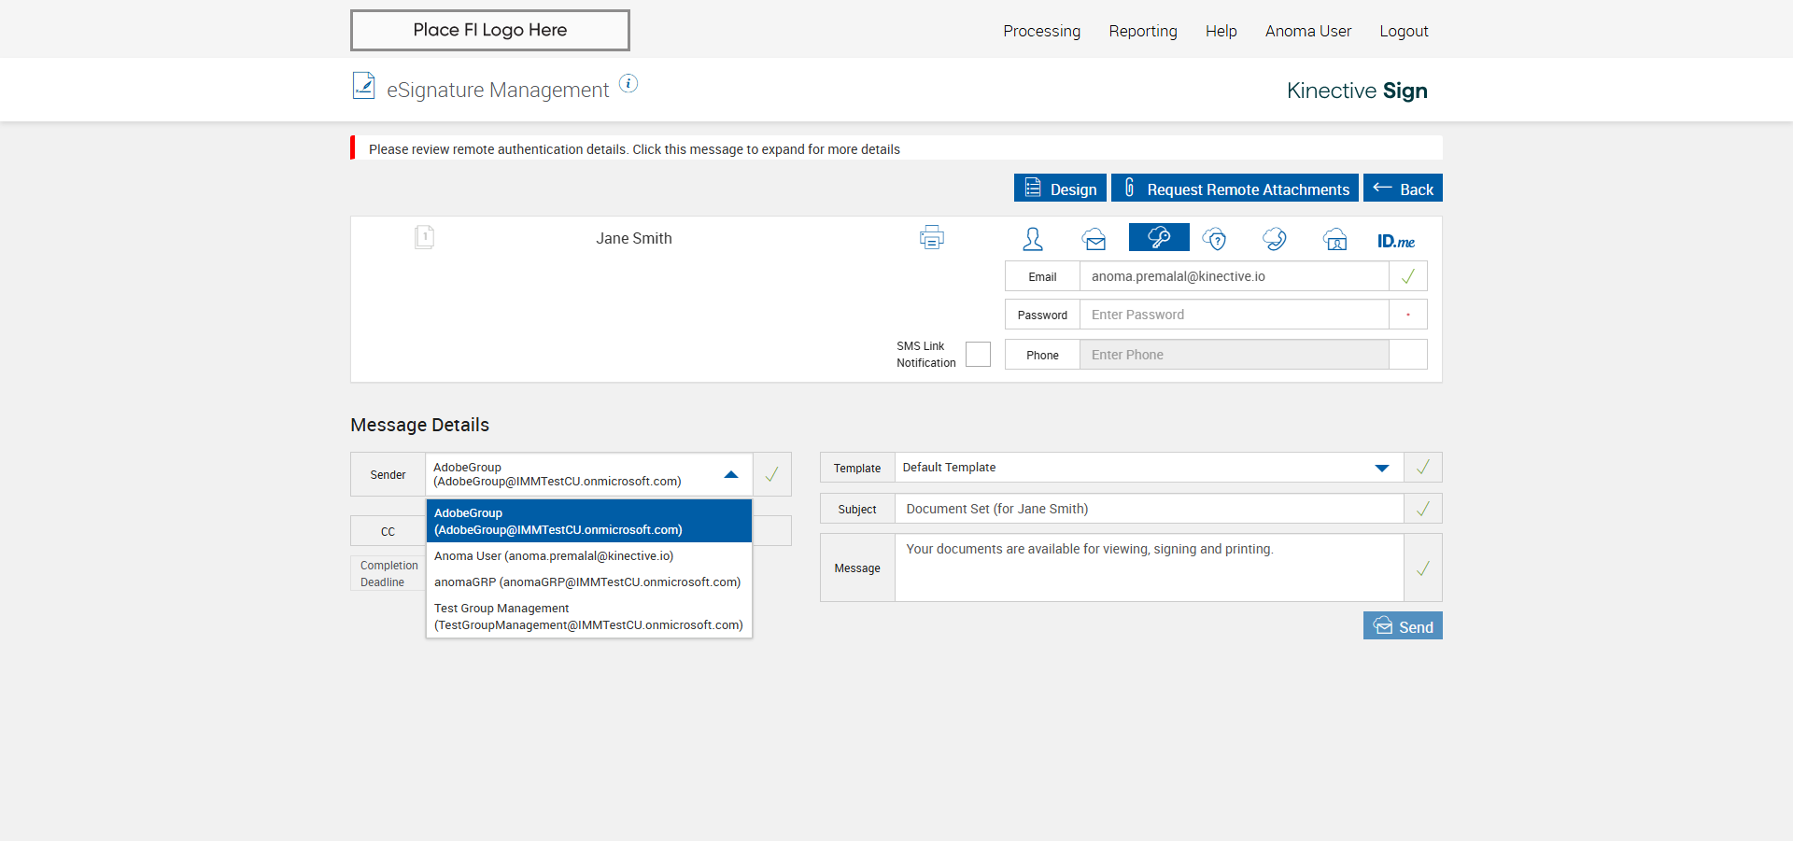This screenshot has height=841, width=1793.
Task: Select the cloud key password authentication icon
Action: pyautogui.click(x=1159, y=238)
